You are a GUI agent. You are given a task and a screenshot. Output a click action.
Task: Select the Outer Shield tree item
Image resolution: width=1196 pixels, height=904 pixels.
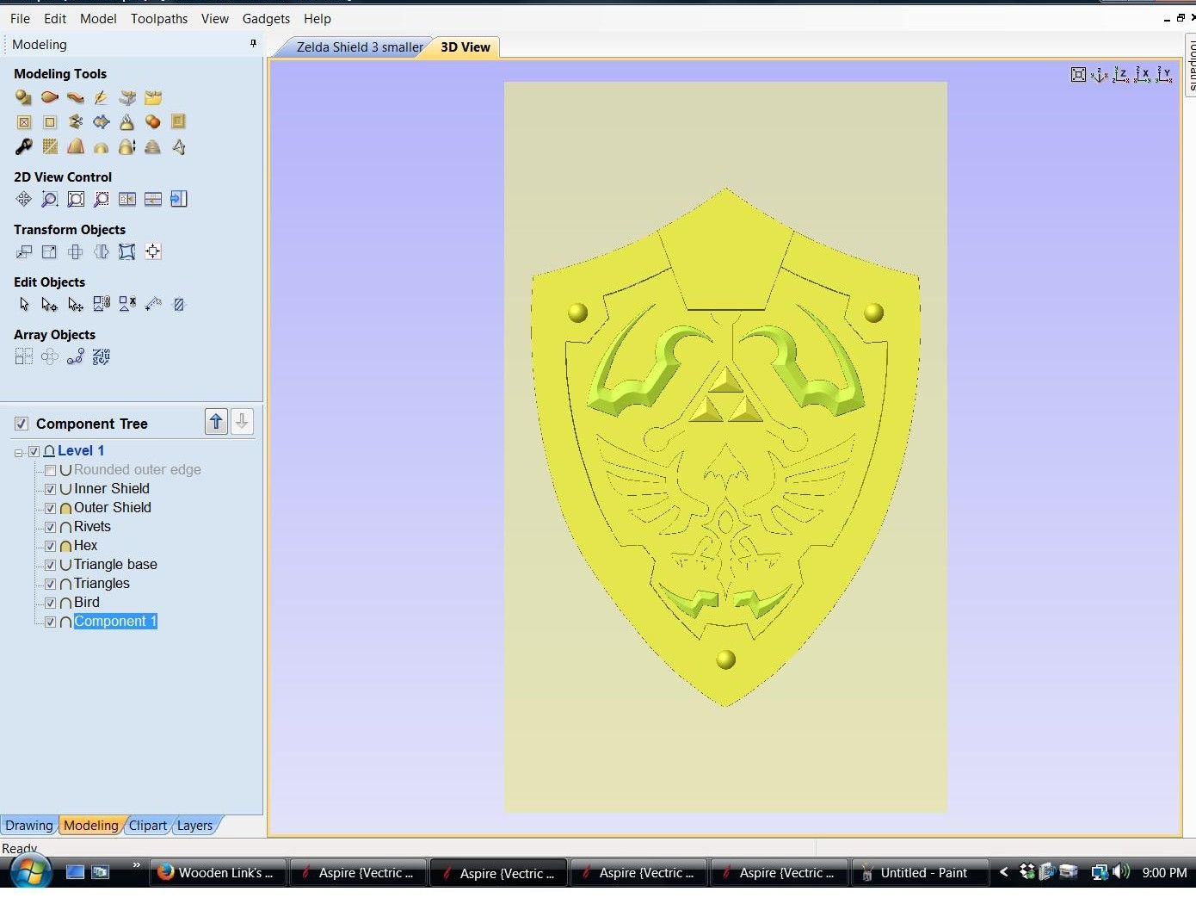(x=112, y=507)
